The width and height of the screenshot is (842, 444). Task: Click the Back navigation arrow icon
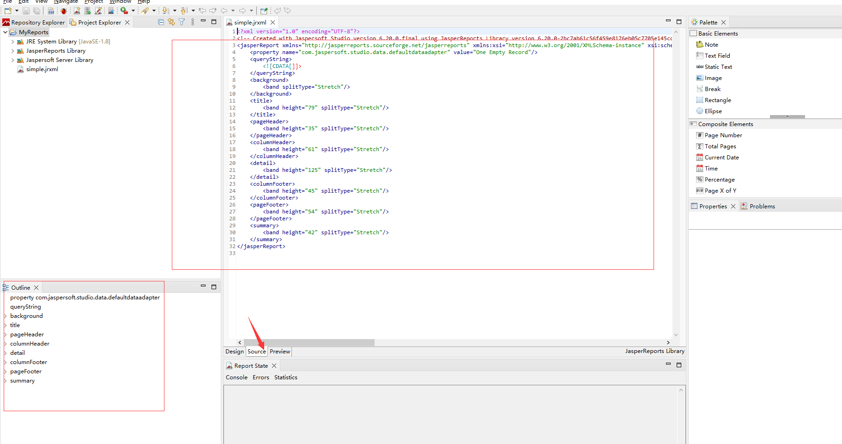224,11
